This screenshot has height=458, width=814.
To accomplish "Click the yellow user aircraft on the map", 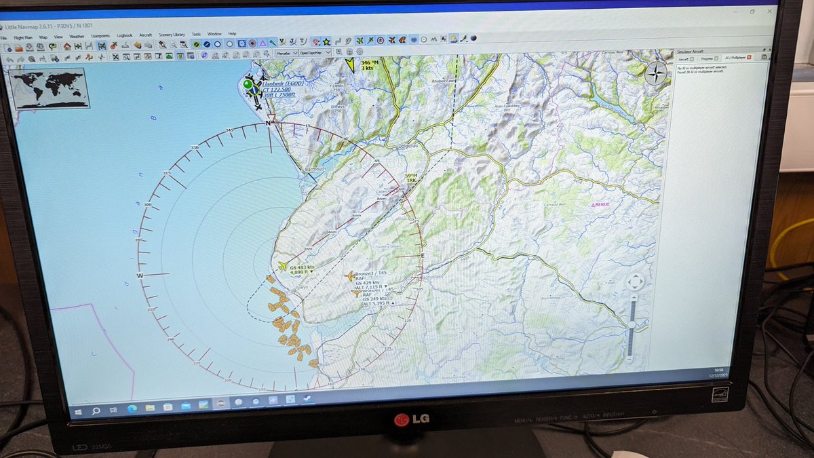I will click(x=283, y=265).
